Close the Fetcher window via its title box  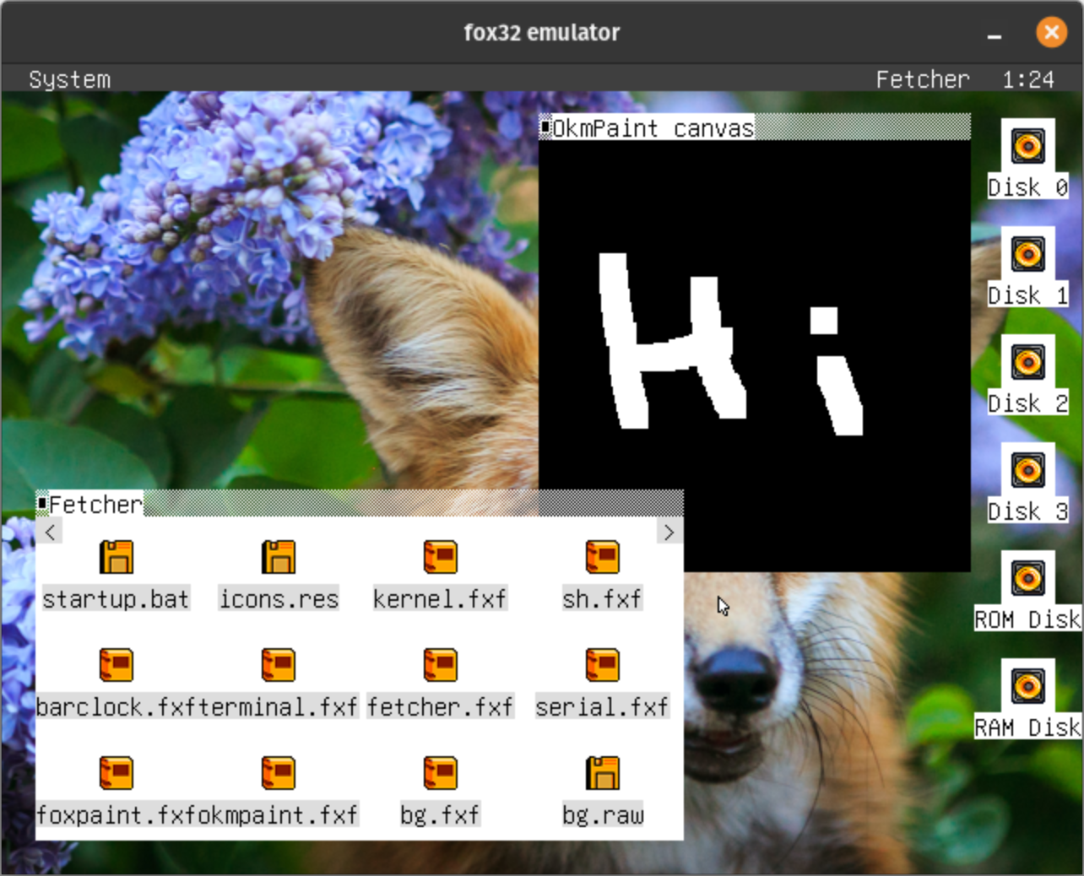[x=42, y=504]
